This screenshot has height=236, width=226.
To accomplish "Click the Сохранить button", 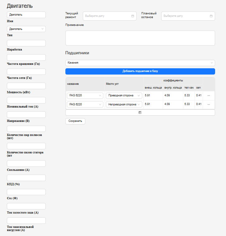I will pos(75,121).
